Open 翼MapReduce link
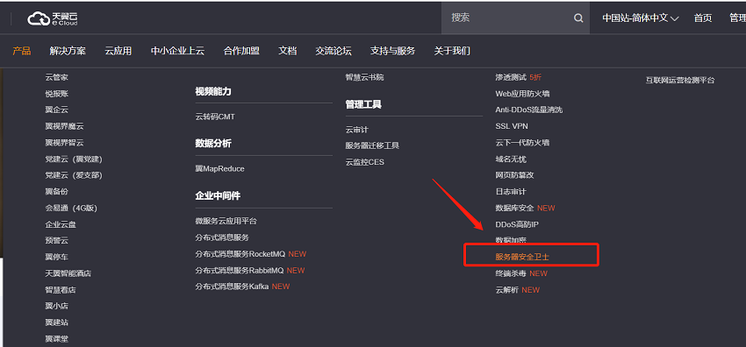 coord(219,168)
